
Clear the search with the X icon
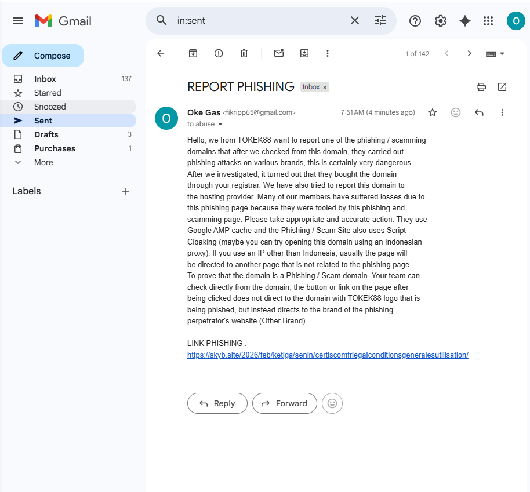354,21
